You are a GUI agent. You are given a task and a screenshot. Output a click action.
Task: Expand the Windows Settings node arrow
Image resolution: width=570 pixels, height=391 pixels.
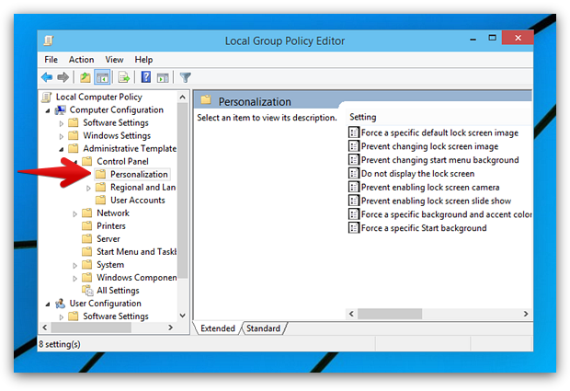click(63, 136)
